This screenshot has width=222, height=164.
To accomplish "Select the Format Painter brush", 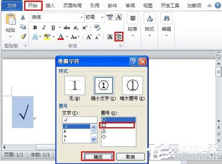I will point(23,36).
